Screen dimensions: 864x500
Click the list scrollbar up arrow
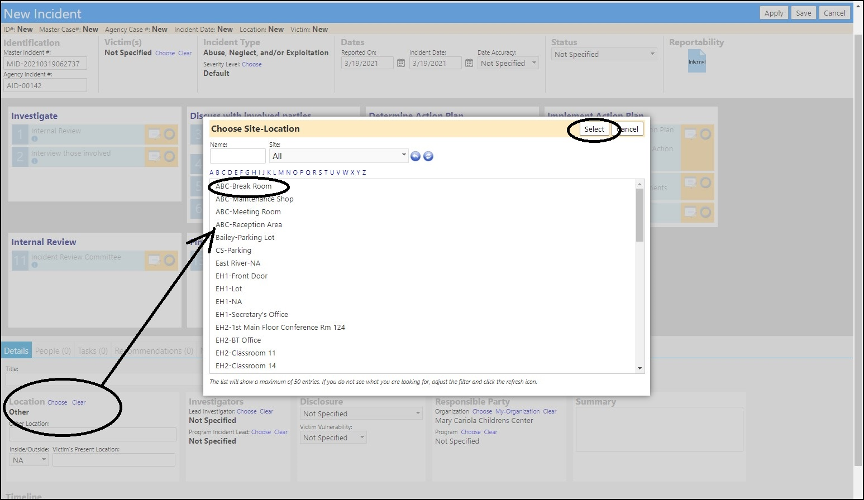pos(640,184)
